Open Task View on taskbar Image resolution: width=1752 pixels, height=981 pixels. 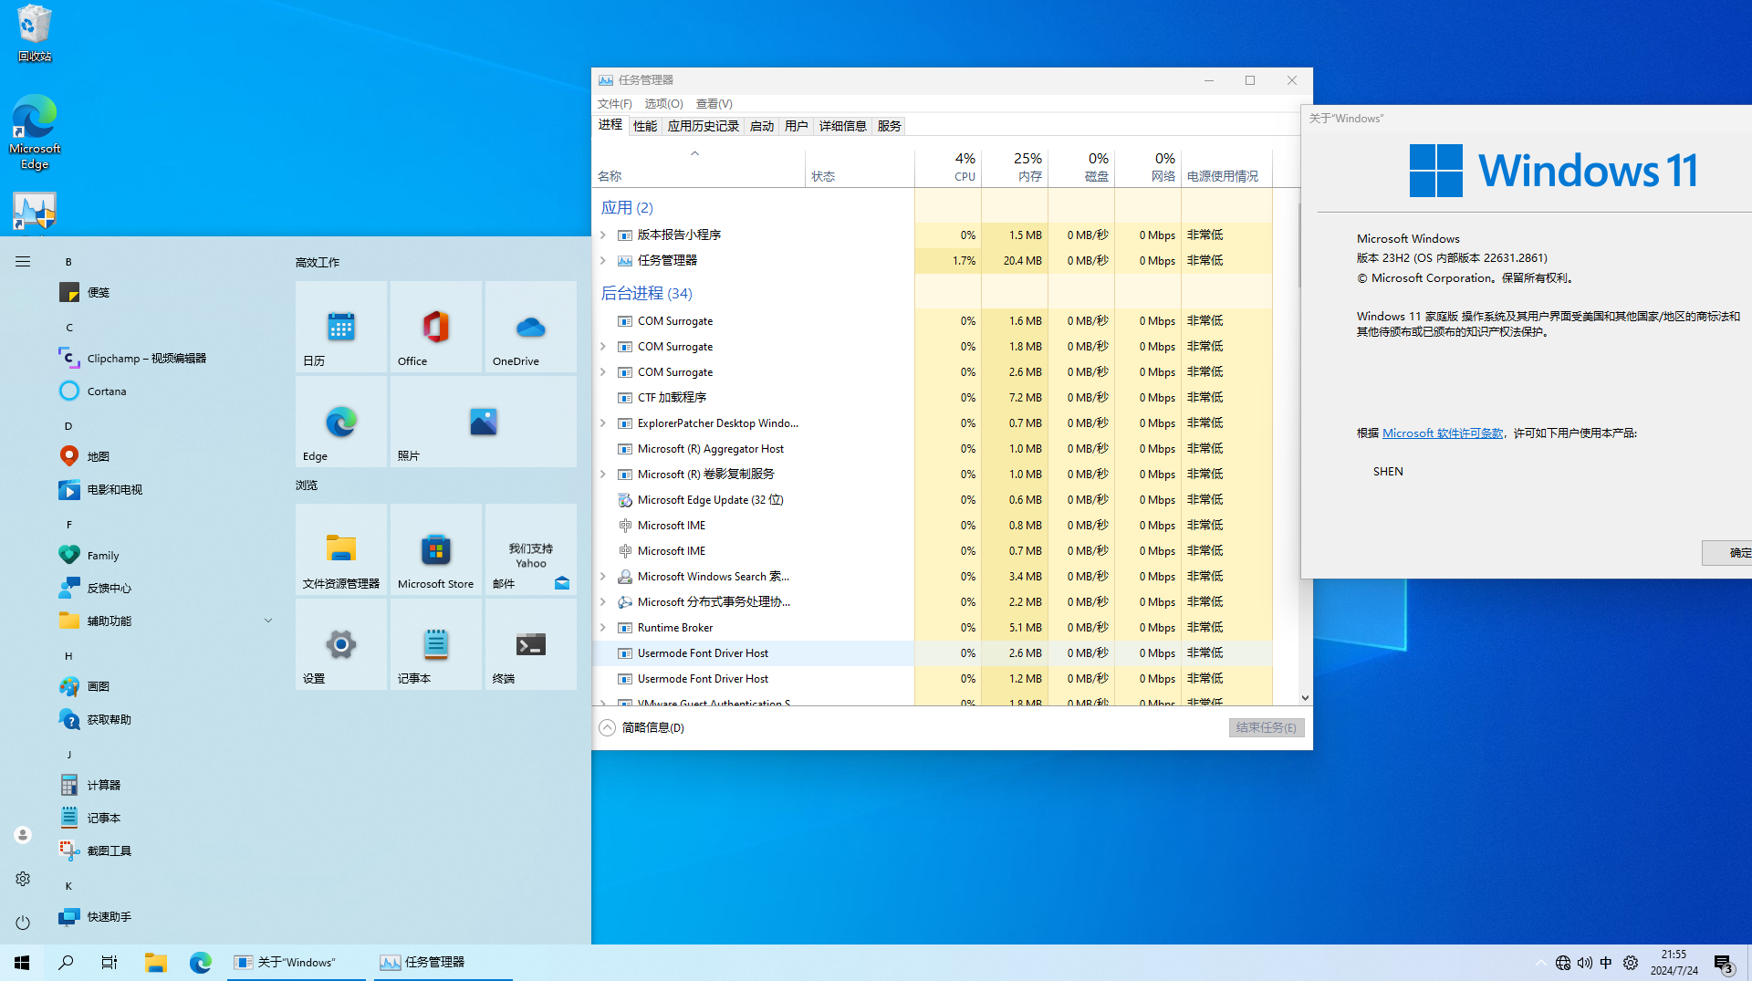109,963
